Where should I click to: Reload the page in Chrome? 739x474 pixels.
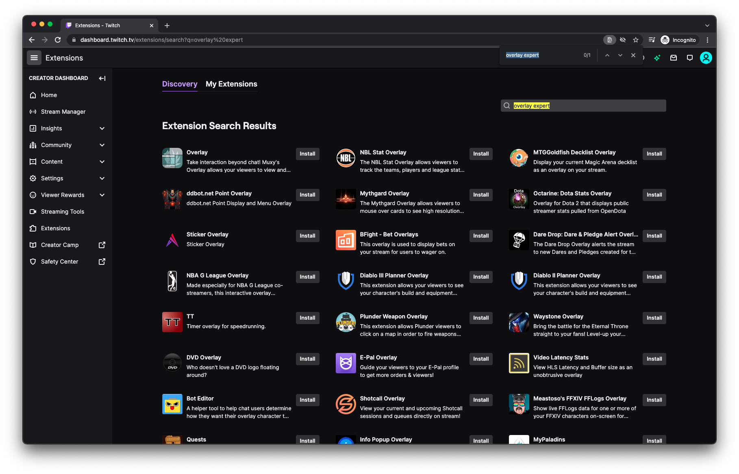pyautogui.click(x=58, y=40)
